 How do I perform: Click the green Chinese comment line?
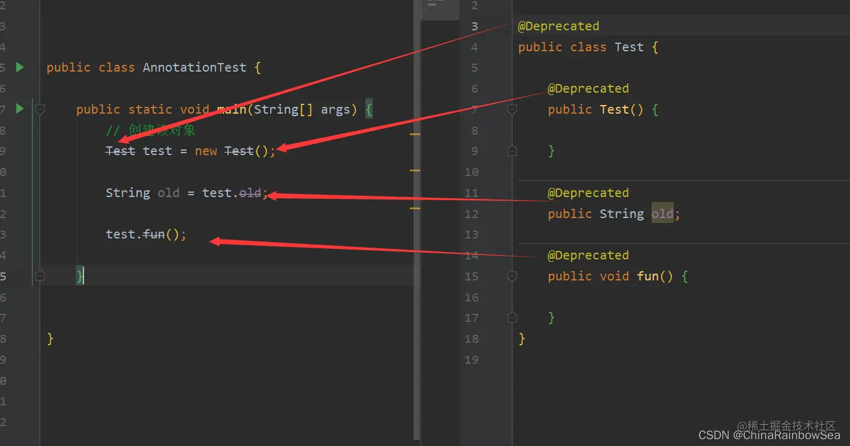pyautogui.click(x=151, y=130)
